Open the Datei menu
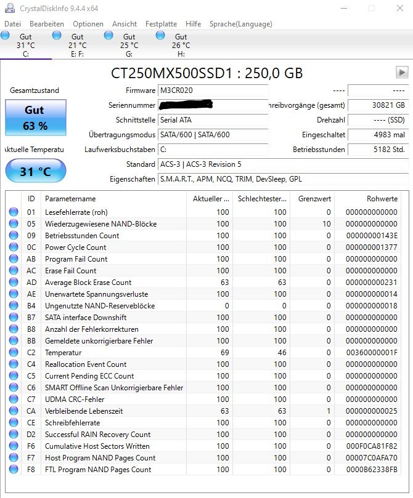The width and height of the screenshot is (413, 498). (13, 24)
